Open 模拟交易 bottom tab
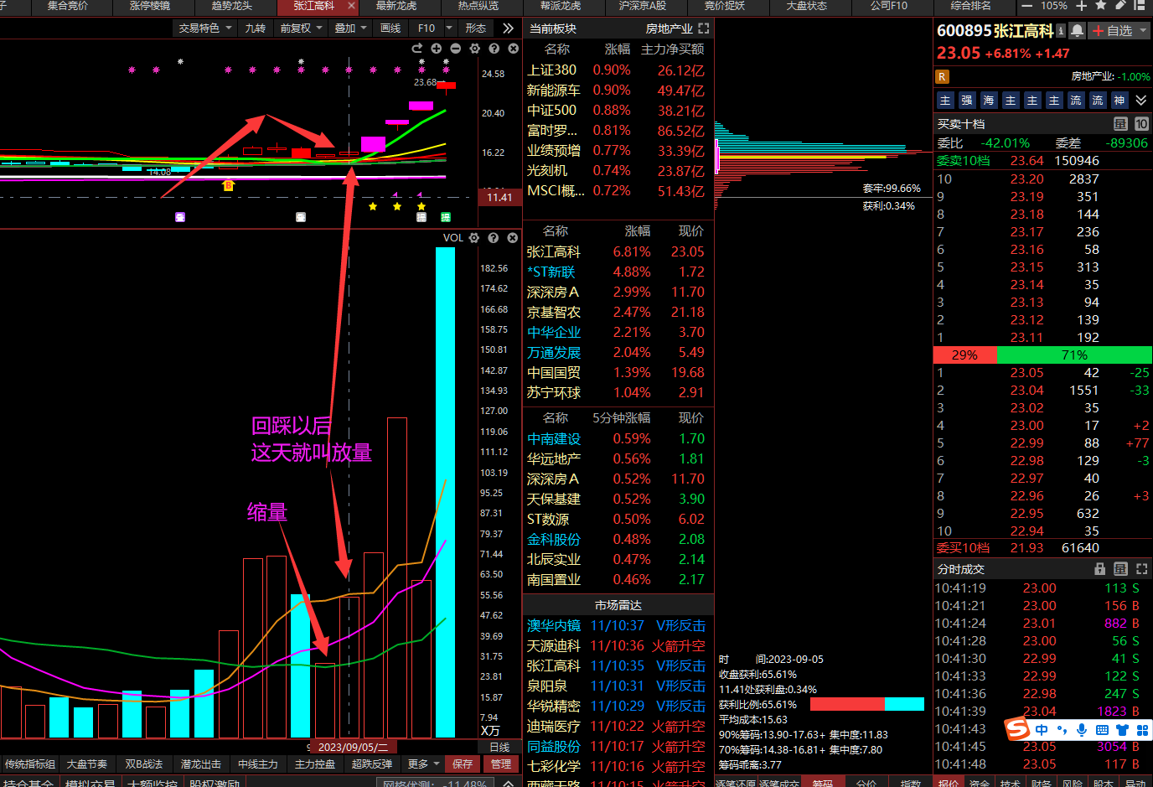The height and width of the screenshot is (787, 1153). pos(90,784)
